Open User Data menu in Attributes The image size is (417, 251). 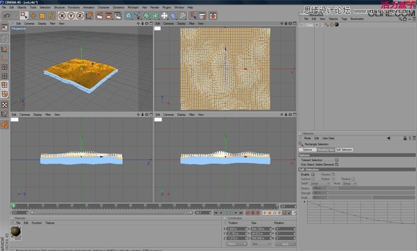[328, 138]
